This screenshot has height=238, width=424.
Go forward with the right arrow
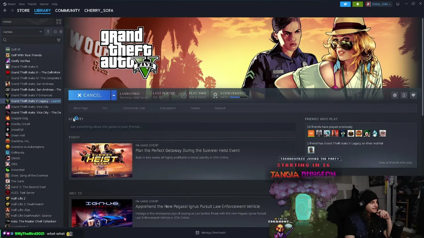click(12, 11)
